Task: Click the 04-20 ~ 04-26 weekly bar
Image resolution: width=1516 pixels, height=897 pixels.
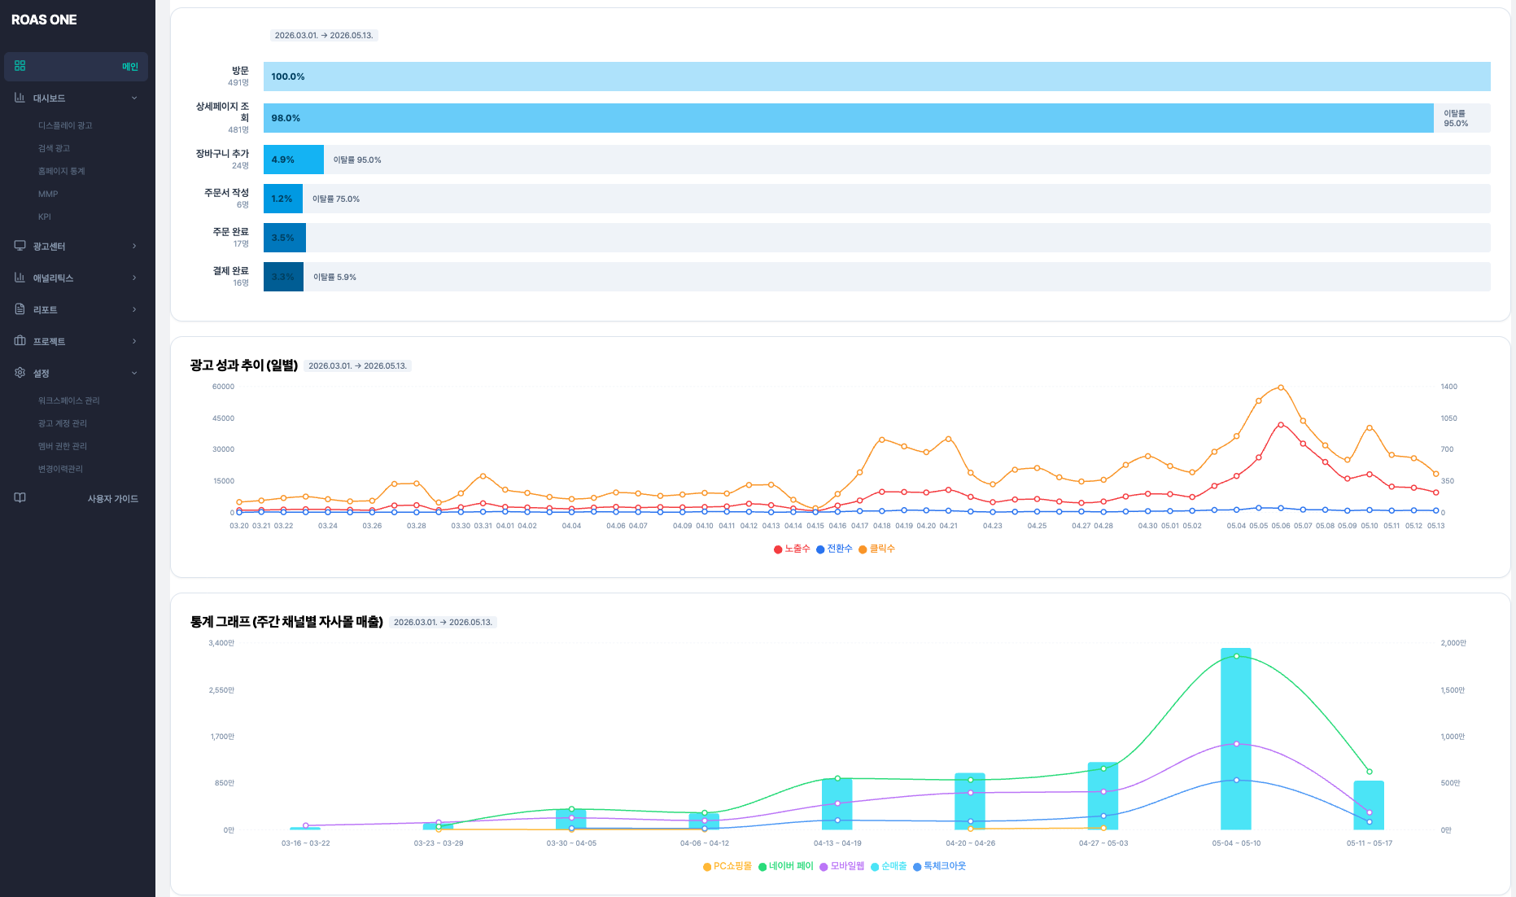Action: coord(970,801)
